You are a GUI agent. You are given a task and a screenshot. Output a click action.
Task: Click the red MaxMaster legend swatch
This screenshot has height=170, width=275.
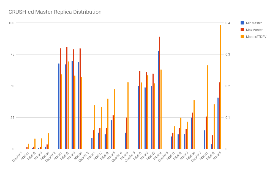coord(242,30)
